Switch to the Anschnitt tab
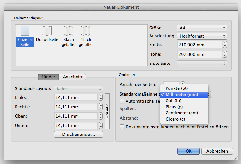This screenshot has width=241, height=164. [x=73, y=77]
